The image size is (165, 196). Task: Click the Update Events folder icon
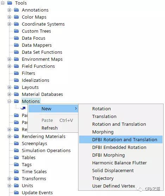click(16, 192)
